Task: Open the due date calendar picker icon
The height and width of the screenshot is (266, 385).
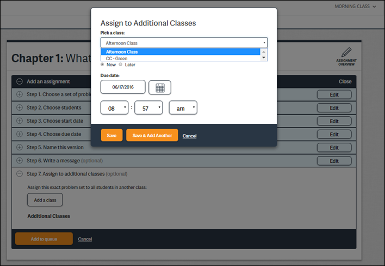Action: click(x=159, y=87)
